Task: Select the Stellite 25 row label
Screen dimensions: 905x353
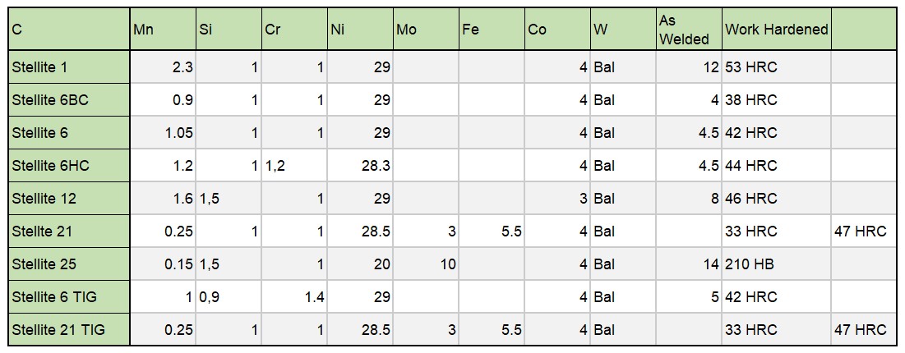Action: click(x=69, y=264)
